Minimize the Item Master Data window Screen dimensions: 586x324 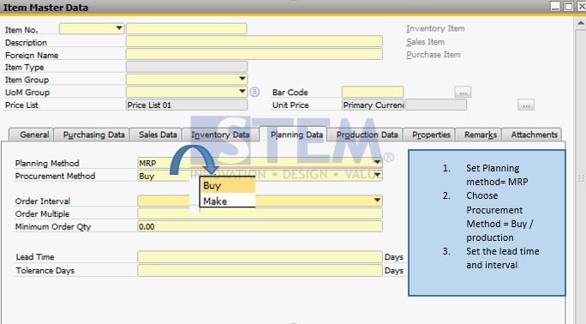click(x=555, y=6)
